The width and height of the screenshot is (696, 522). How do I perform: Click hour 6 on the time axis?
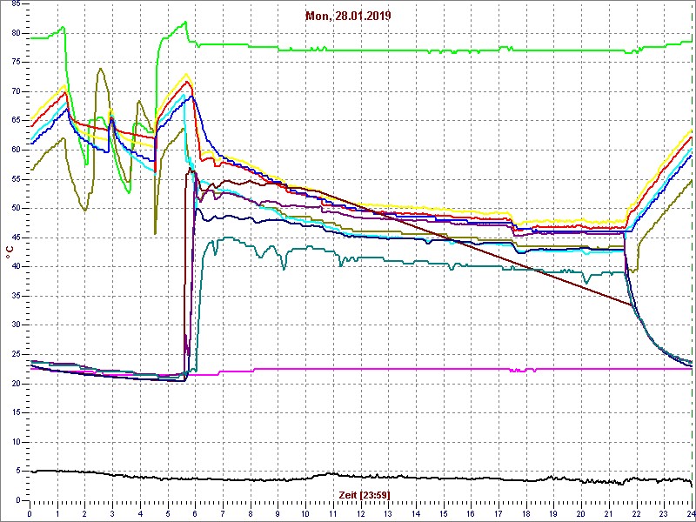point(195,513)
